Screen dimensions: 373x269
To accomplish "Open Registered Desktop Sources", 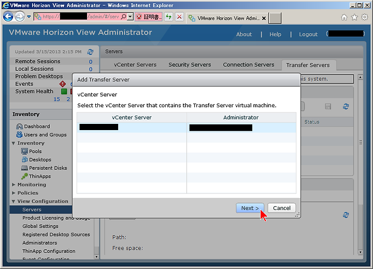I will pyautogui.click(x=56, y=234).
